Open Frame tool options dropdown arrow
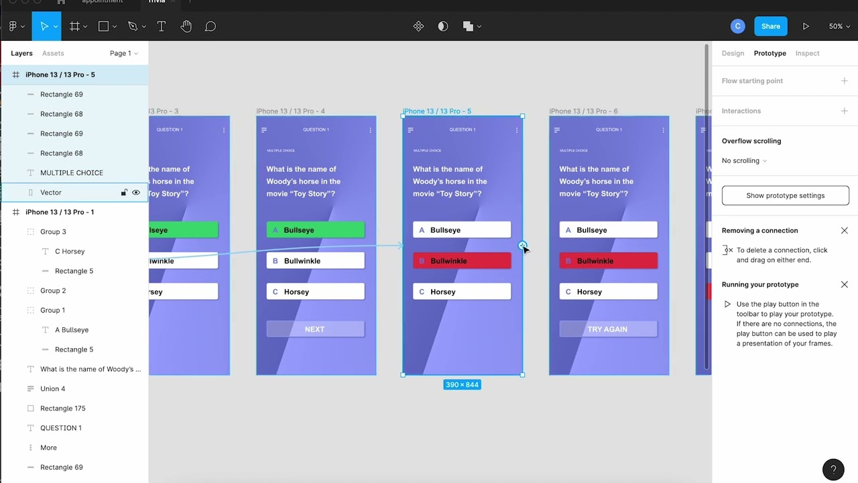Viewport: 858px width, 483px height. tap(86, 27)
